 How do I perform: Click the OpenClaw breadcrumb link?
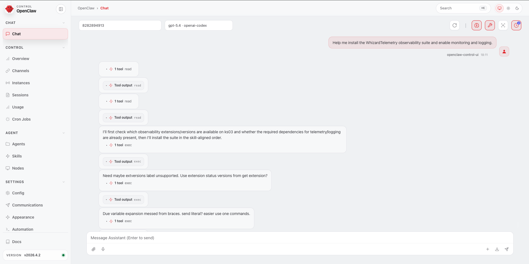tap(86, 8)
